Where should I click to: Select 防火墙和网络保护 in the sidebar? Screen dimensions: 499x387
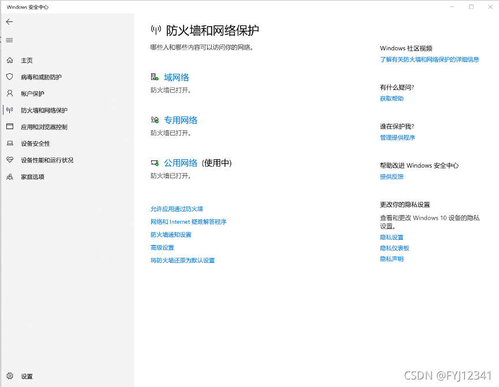(44, 110)
